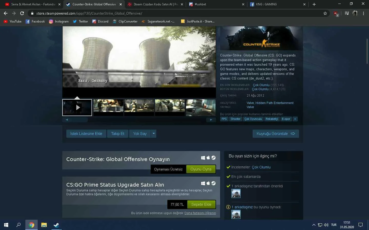Open the Chrome three-dot menu
Viewport: 369px width, 230px height.
point(363,13)
